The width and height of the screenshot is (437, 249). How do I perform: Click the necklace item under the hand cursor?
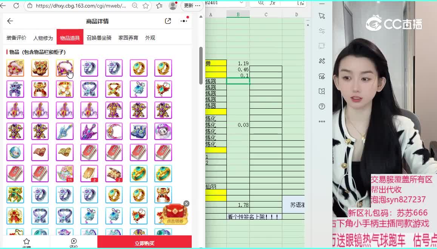pyautogui.click(x=65, y=68)
